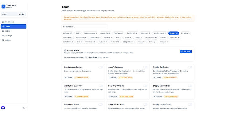Choose the QuickBooks filter chip

[90, 42]
